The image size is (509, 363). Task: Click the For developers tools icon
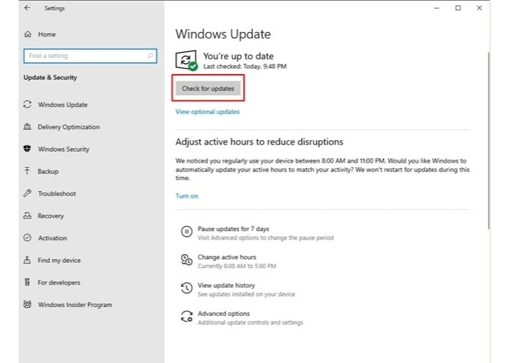[x=28, y=282]
